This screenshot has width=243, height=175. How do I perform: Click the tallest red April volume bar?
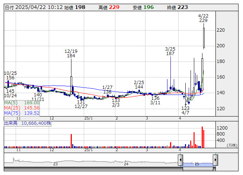click(x=202, y=137)
